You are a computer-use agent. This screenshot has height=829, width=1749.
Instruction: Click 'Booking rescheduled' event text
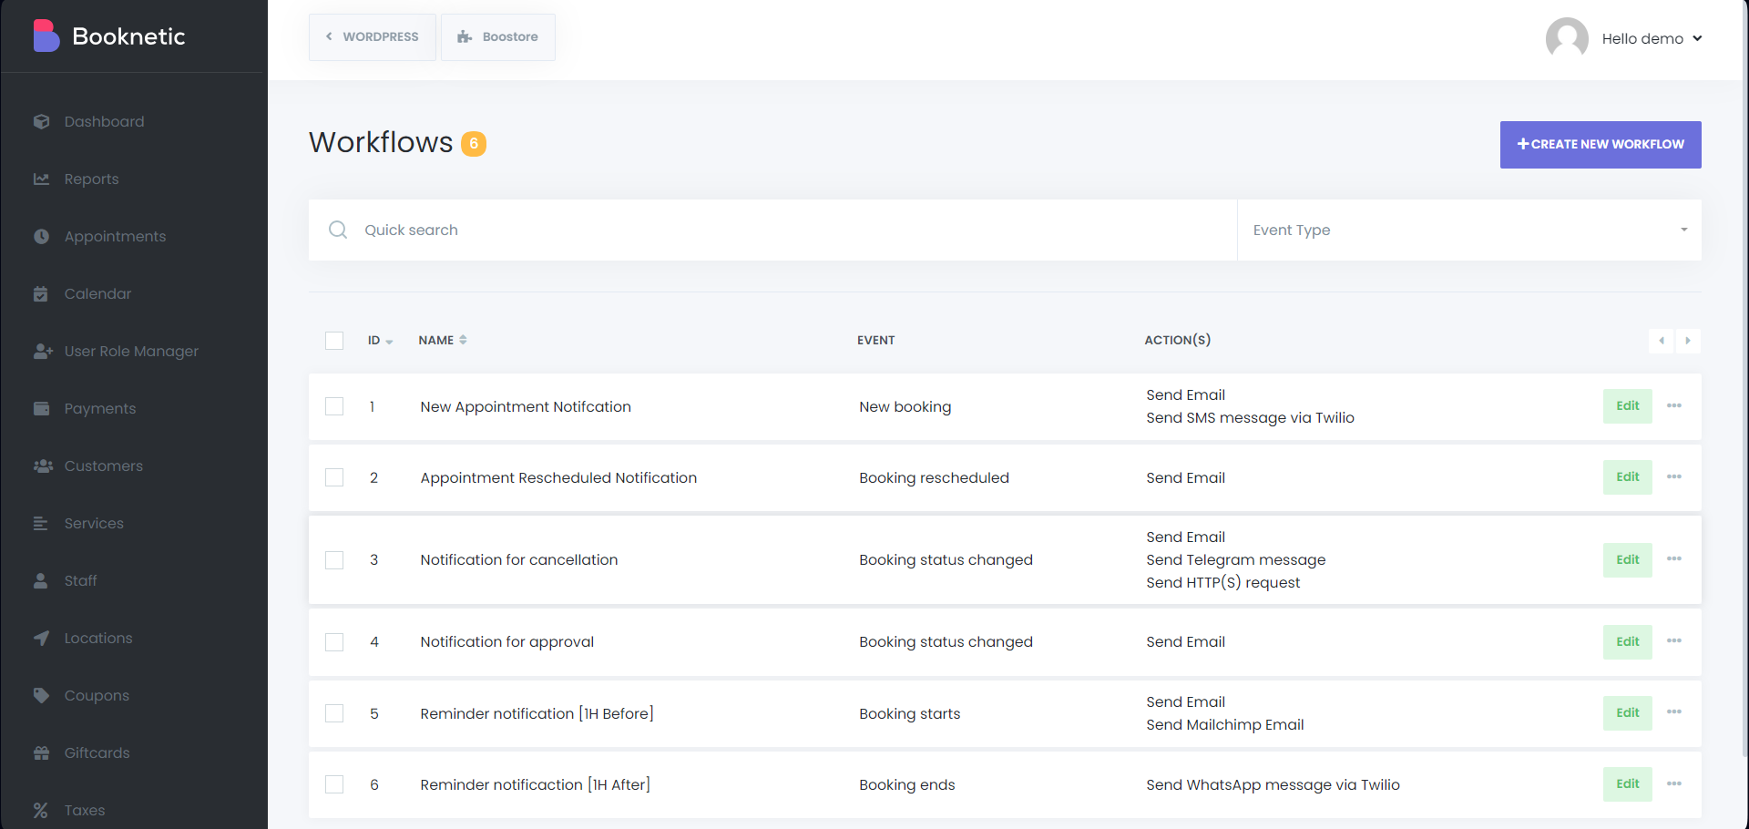tap(934, 478)
